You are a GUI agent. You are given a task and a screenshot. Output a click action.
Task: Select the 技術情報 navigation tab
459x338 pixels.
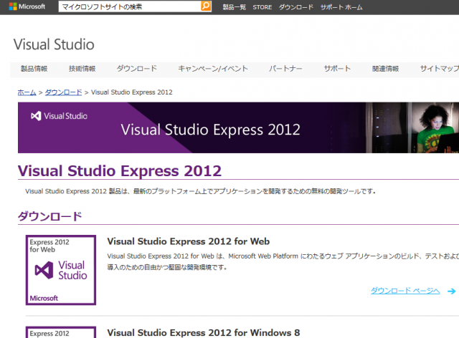[82, 69]
